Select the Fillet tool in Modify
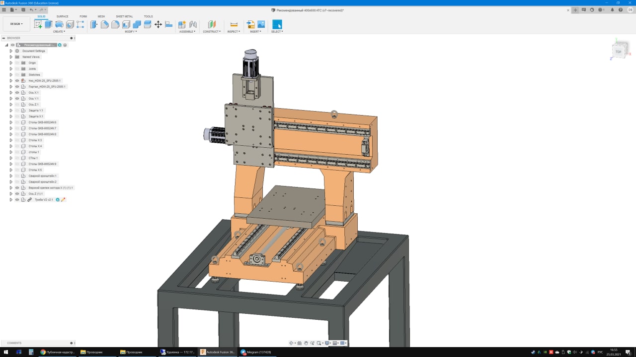636x357 pixels. coord(104,24)
